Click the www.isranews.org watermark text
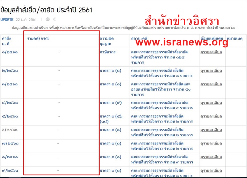The width and height of the screenshot is (247, 178). (x=181, y=42)
